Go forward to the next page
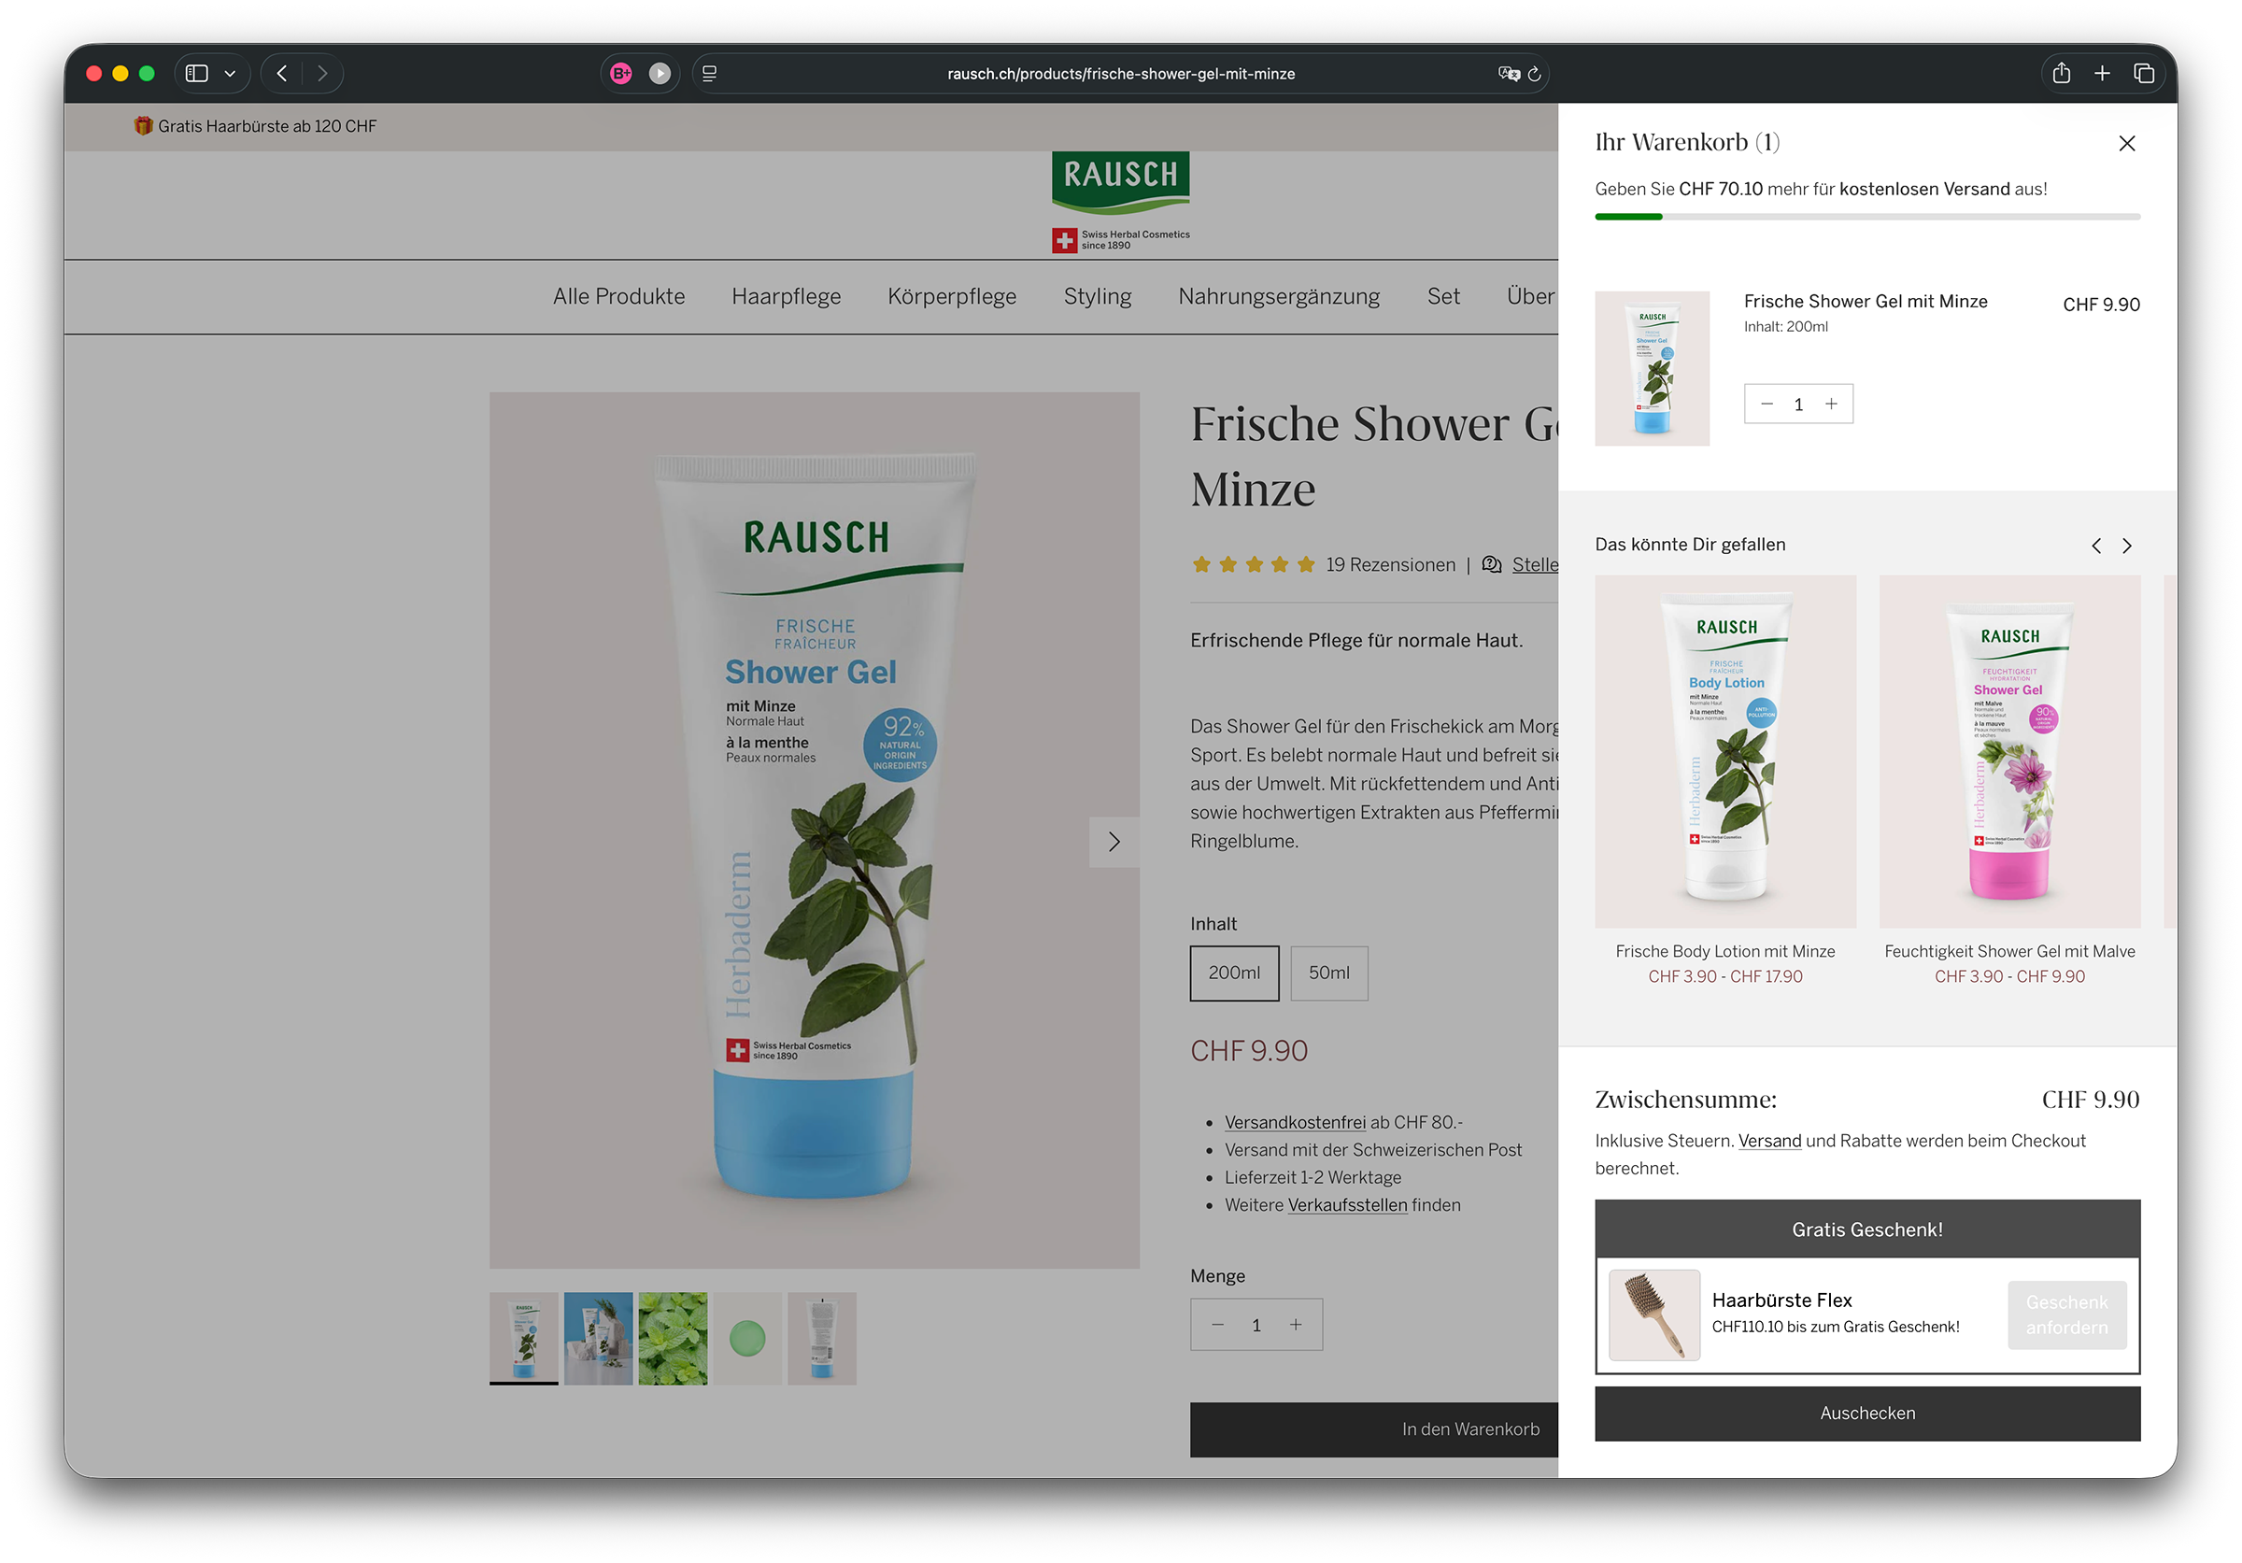The height and width of the screenshot is (1563, 2242). tap(322, 73)
